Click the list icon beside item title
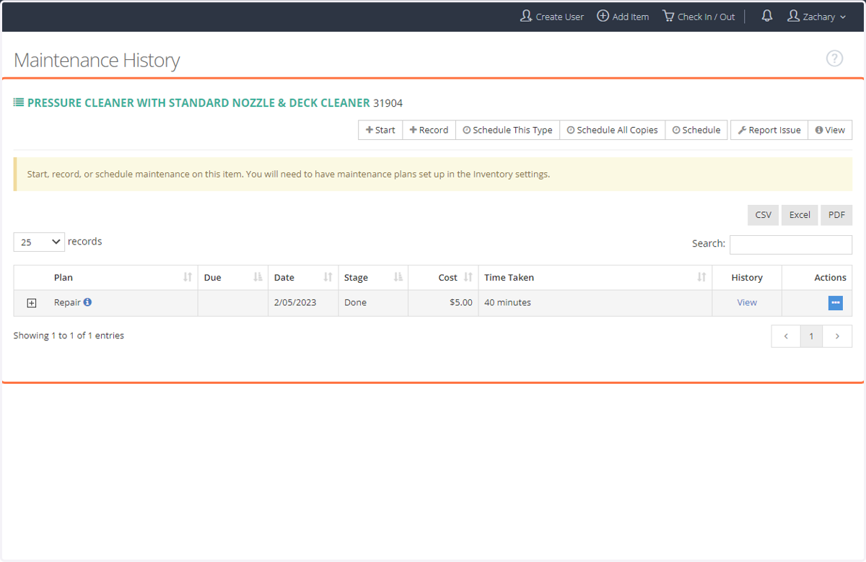The width and height of the screenshot is (866, 562). pyautogui.click(x=19, y=102)
